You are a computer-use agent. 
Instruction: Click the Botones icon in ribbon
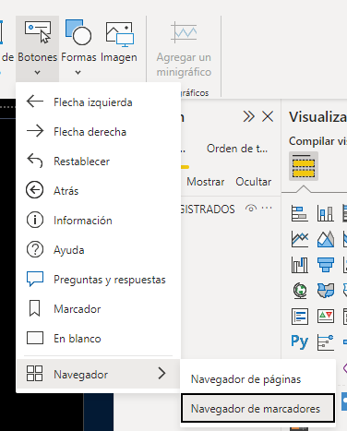(38, 31)
